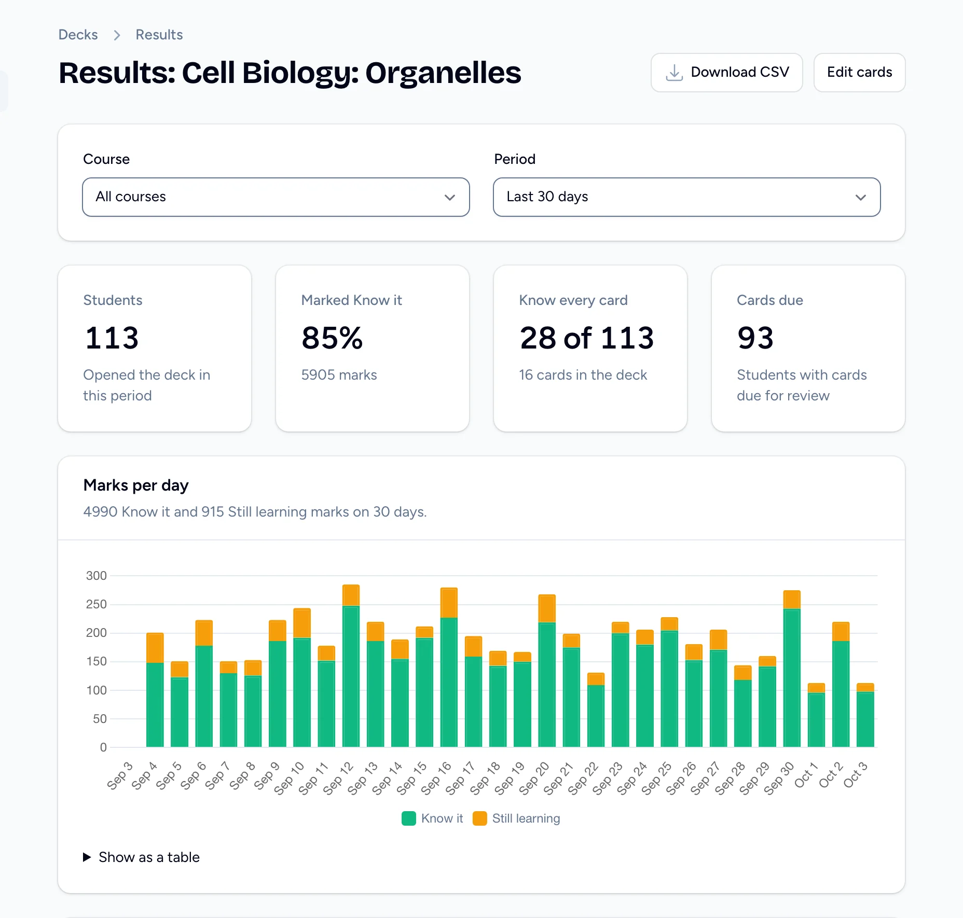Click the Sep 30 bar in the chart
This screenshot has width=963, height=918.
(792, 669)
